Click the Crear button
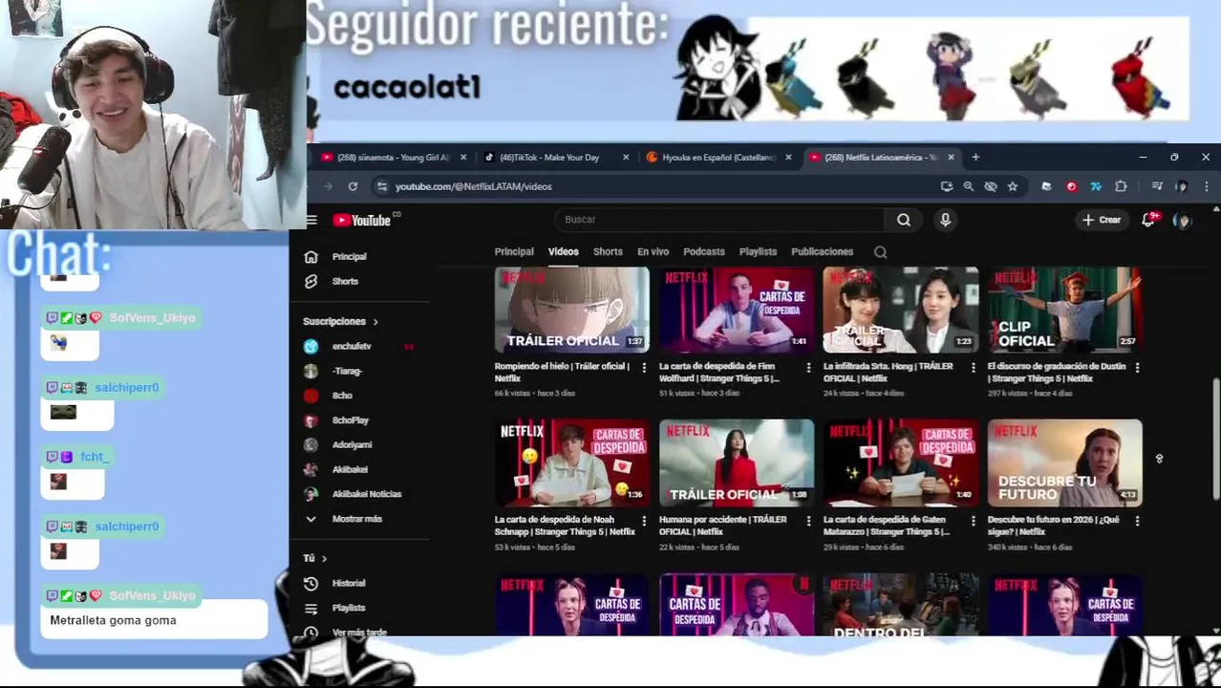The height and width of the screenshot is (688, 1221). [1101, 220]
